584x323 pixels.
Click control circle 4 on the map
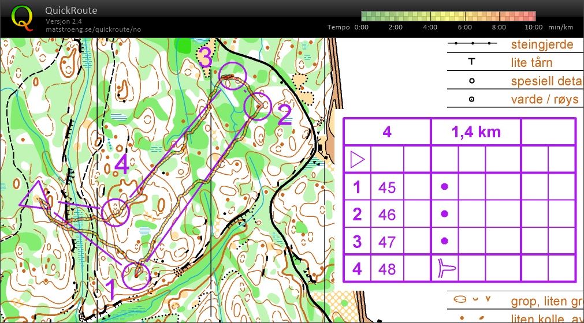point(116,212)
